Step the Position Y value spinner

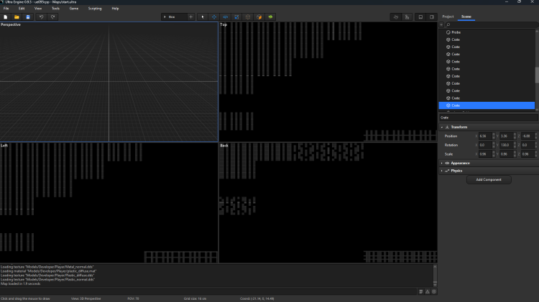click(515, 136)
